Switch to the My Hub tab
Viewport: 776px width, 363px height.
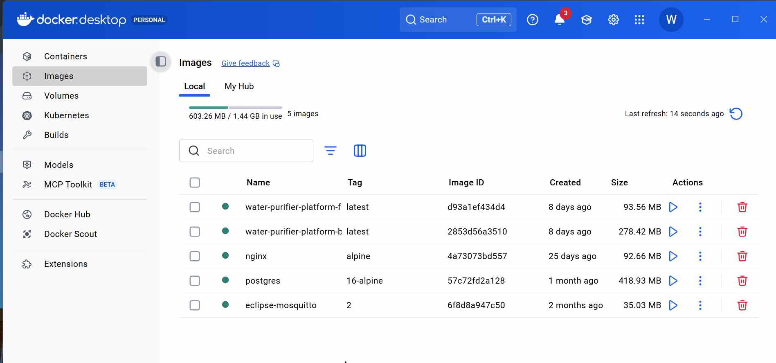pos(239,86)
